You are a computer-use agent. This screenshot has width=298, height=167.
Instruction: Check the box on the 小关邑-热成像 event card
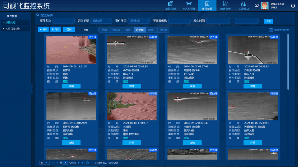[x=107, y=36]
